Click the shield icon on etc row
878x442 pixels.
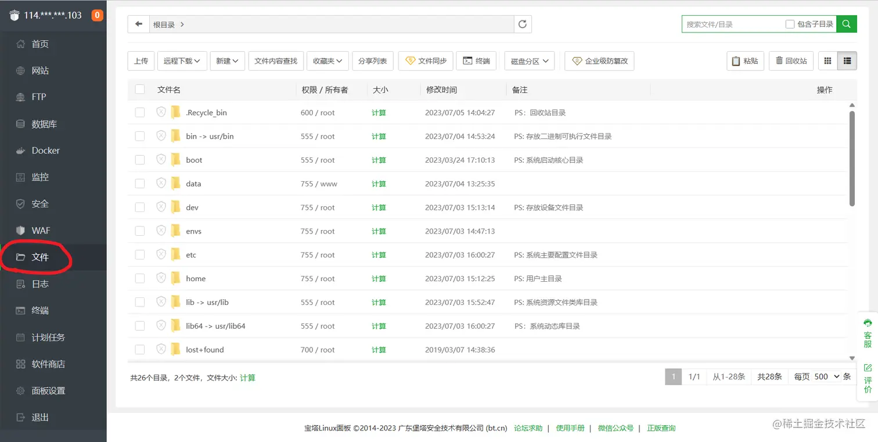(x=161, y=254)
